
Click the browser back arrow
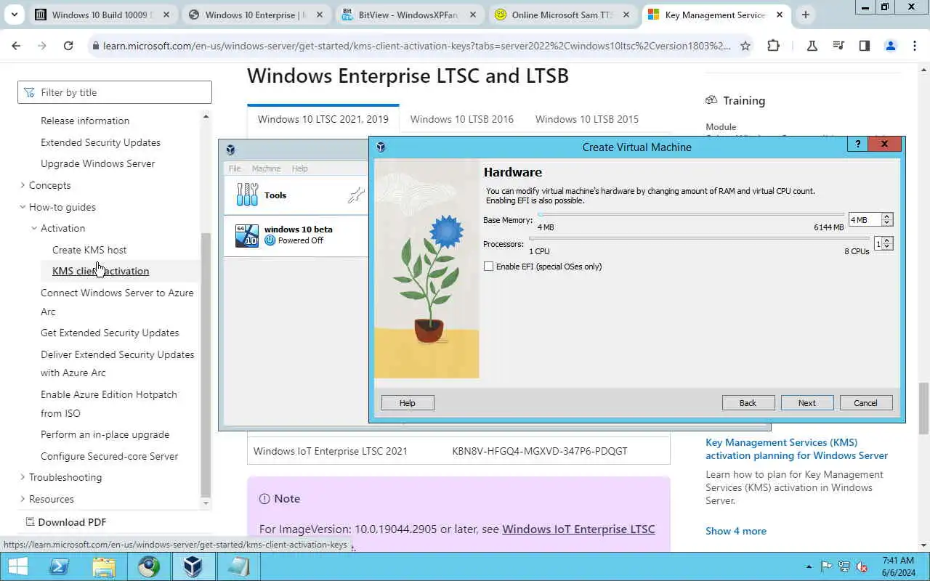coord(17,46)
